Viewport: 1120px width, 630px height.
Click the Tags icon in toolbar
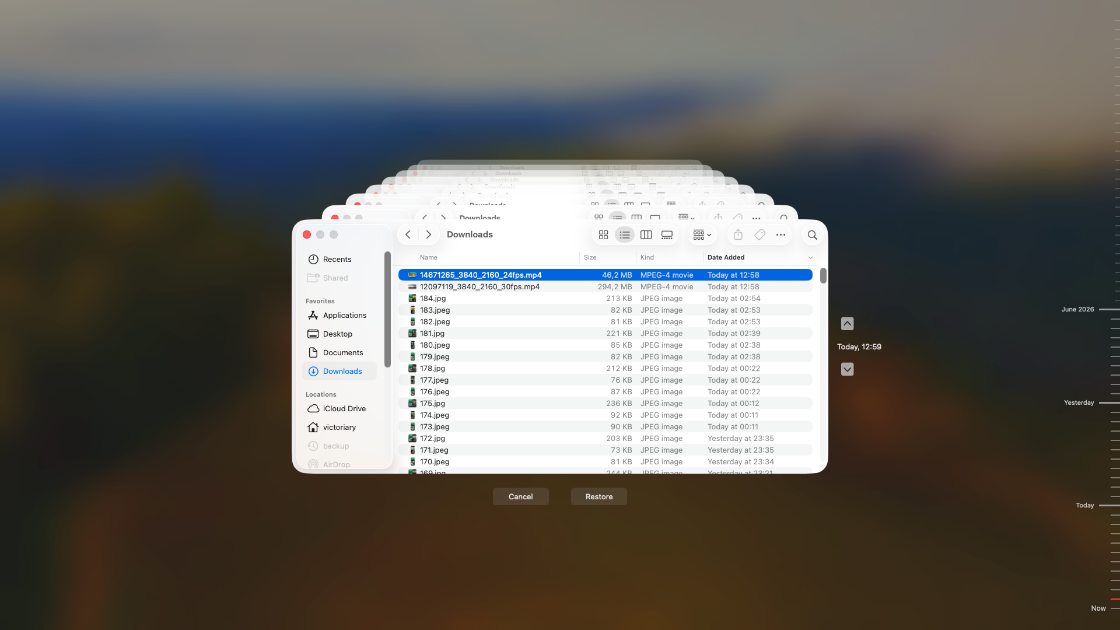tap(759, 235)
